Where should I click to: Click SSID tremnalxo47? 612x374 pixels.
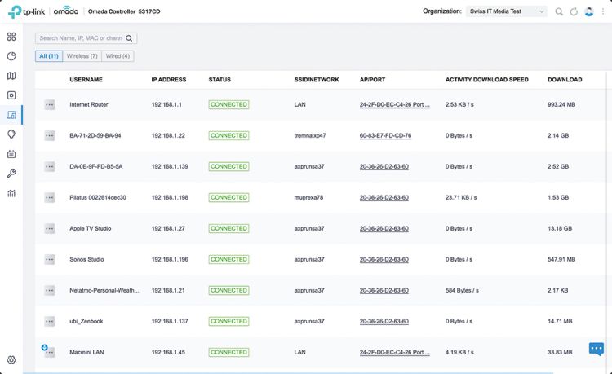pos(310,135)
